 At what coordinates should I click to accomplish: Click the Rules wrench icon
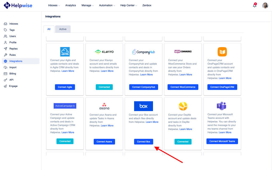click(6, 55)
